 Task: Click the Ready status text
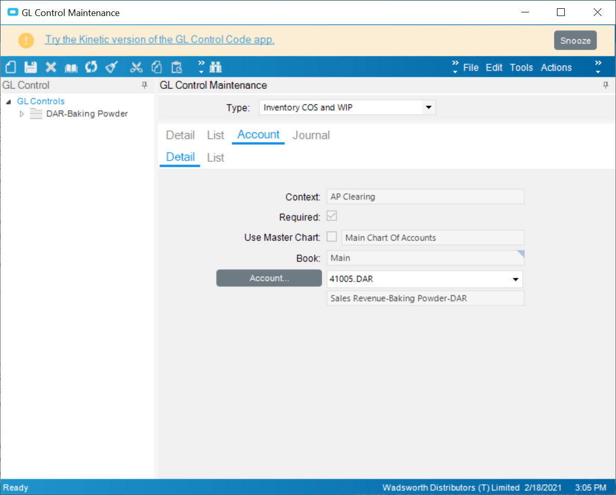16,488
